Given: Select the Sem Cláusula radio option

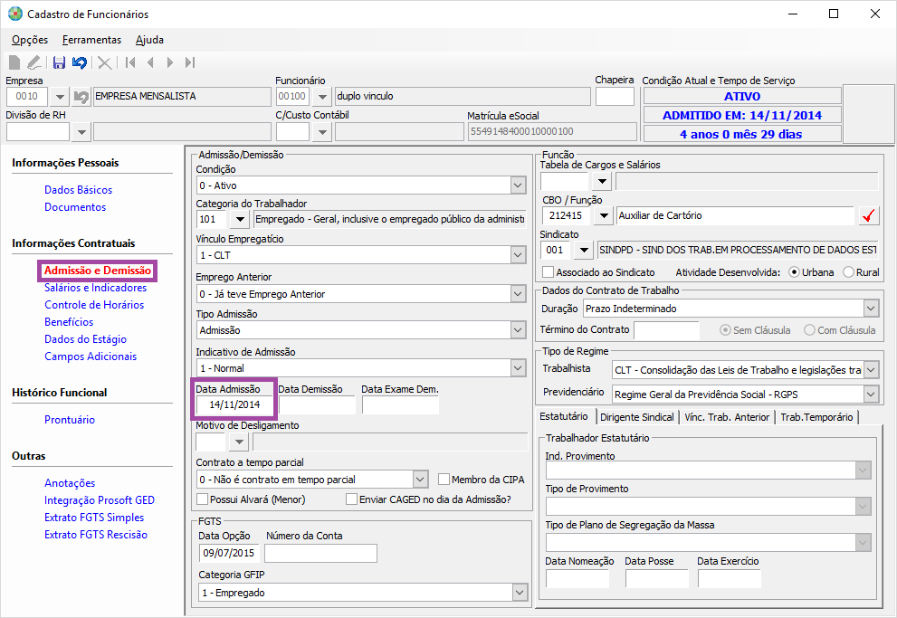Looking at the screenshot, I should 725,330.
